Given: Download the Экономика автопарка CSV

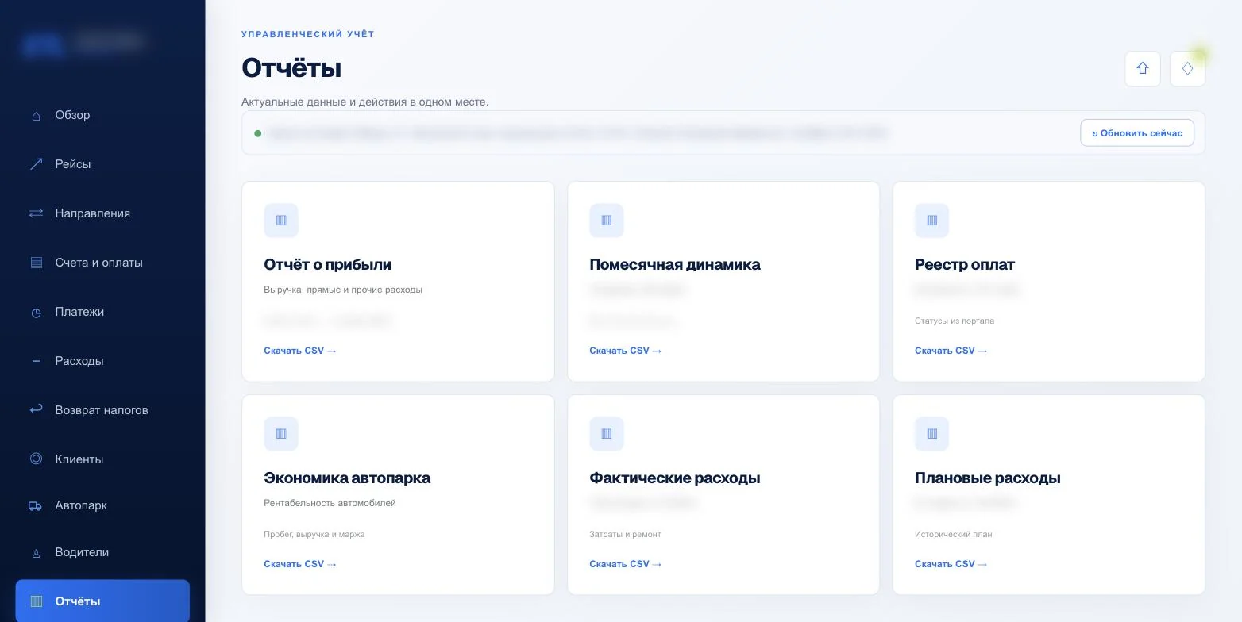Looking at the screenshot, I should point(300,564).
